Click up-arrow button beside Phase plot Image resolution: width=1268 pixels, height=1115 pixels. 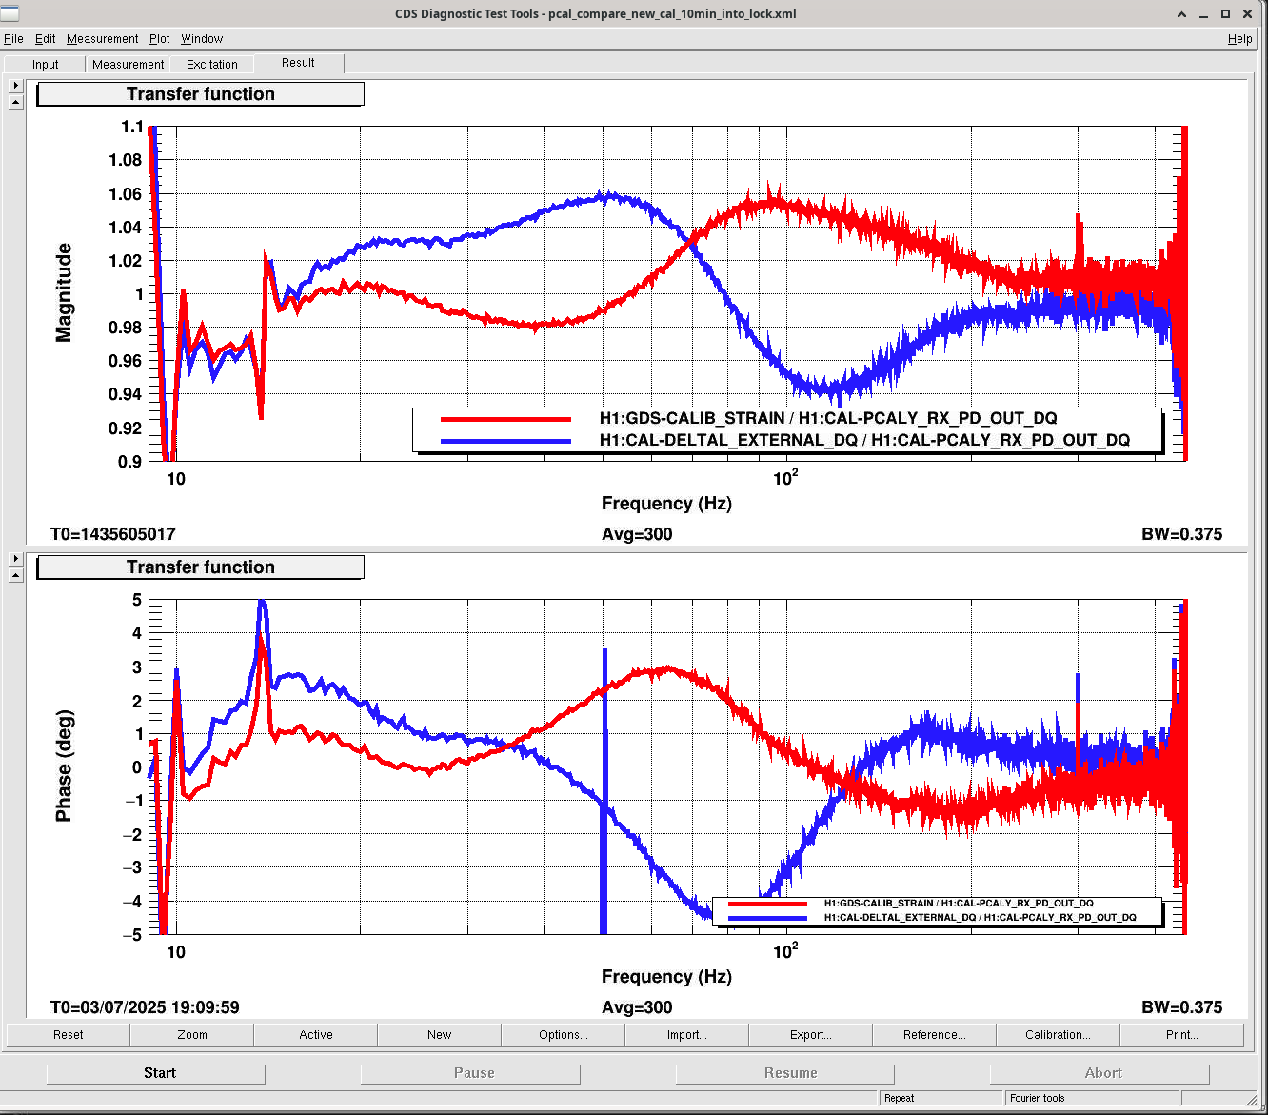(x=15, y=575)
